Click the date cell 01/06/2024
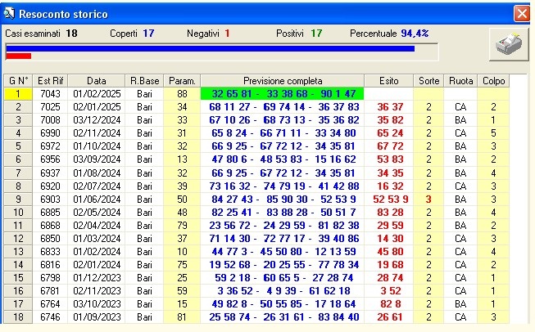 click(x=97, y=199)
